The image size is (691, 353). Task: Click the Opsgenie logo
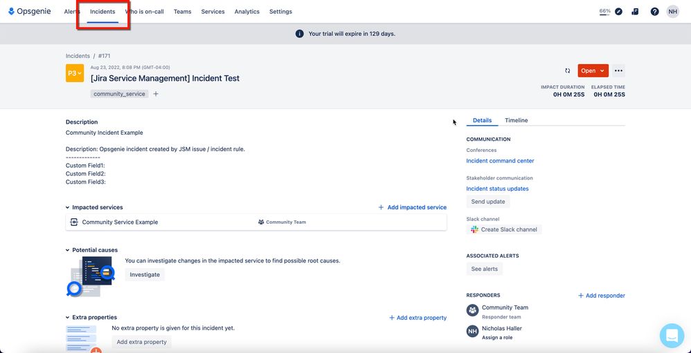tap(30, 12)
